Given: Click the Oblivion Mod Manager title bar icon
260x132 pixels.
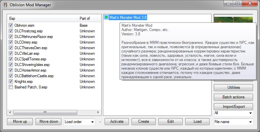Looking at the screenshot, I should (4, 5).
